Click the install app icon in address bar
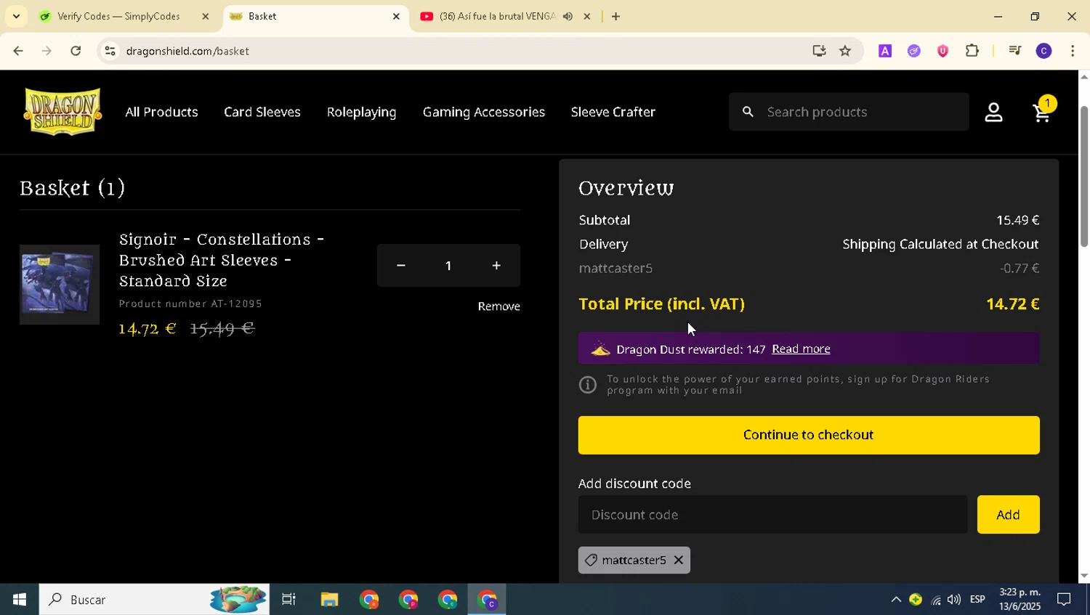The height and width of the screenshot is (615, 1090). point(819,51)
